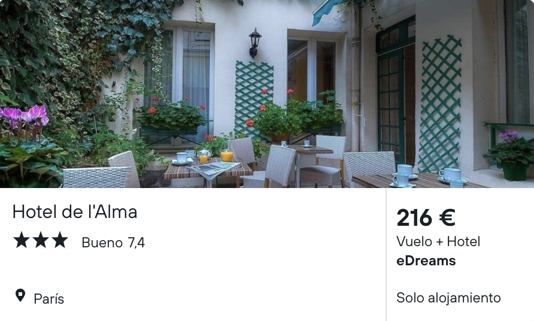Screen dimensions: 534x321
Task: Open the Hotel de l'Alma title link
Action: 75,211
